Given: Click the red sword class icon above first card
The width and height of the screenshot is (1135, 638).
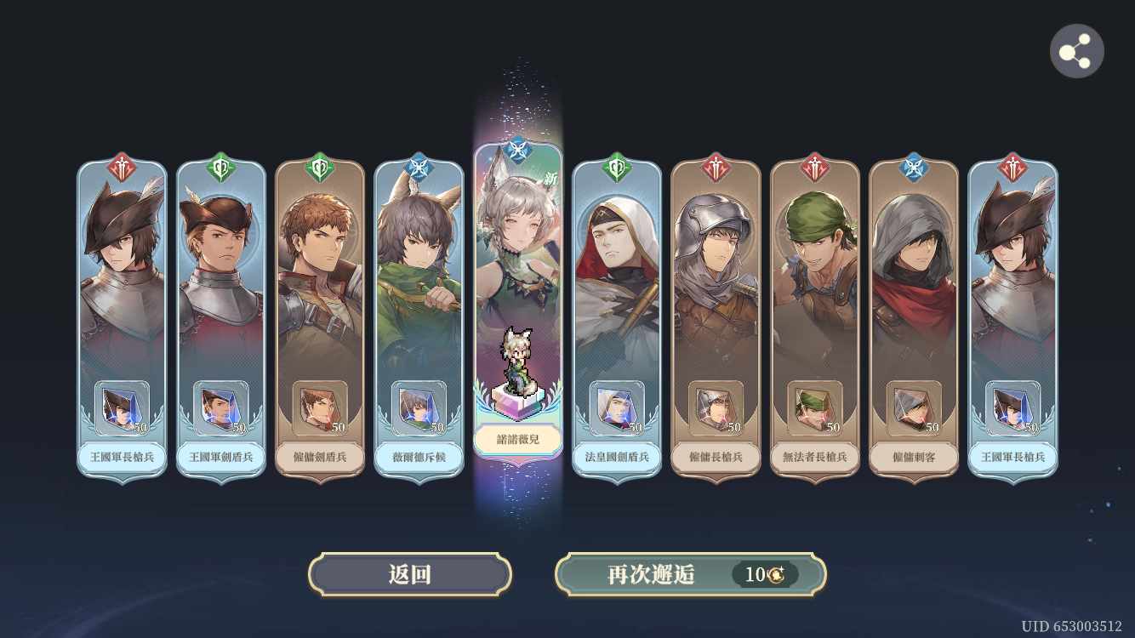Looking at the screenshot, I should point(123,168).
